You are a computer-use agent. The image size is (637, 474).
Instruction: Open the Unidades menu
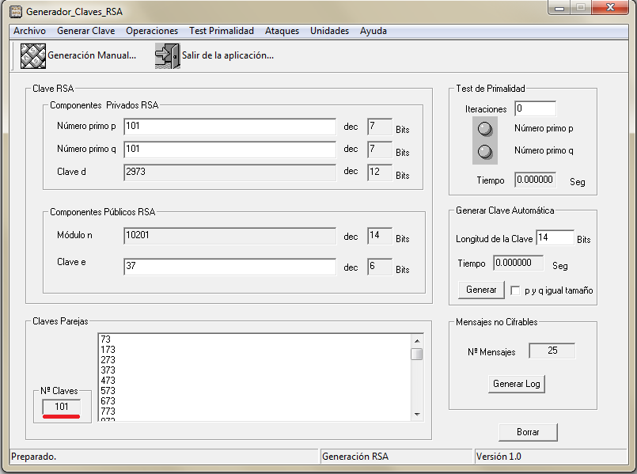click(329, 31)
